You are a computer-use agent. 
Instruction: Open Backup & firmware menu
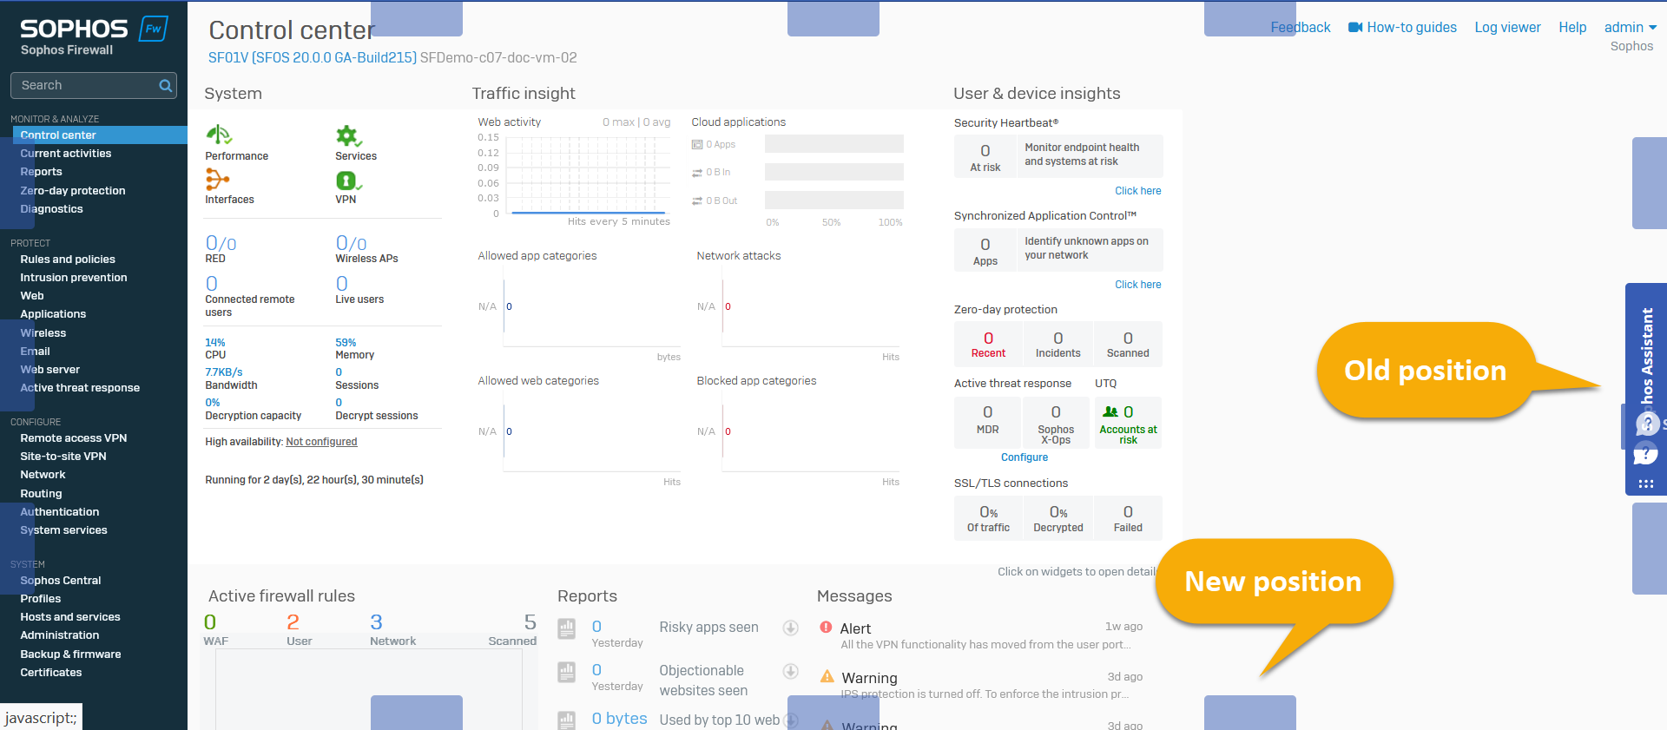click(x=70, y=654)
